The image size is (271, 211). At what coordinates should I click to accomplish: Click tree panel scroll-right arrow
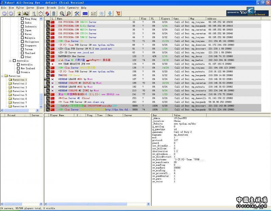(38, 110)
